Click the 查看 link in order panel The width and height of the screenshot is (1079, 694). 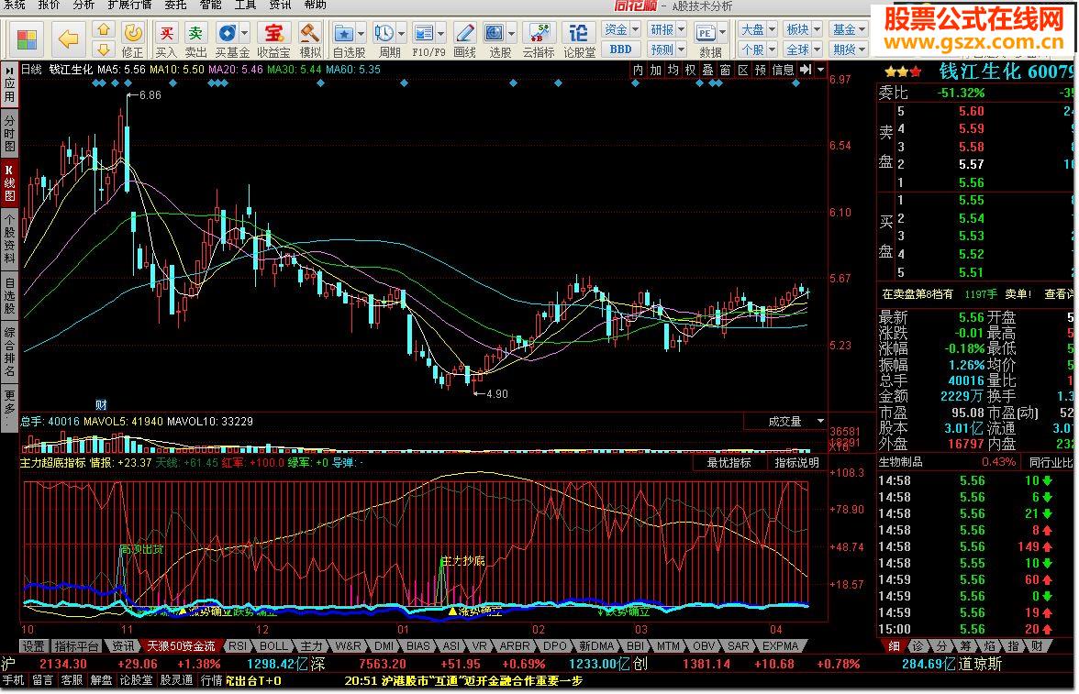pyautogui.click(x=1059, y=294)
